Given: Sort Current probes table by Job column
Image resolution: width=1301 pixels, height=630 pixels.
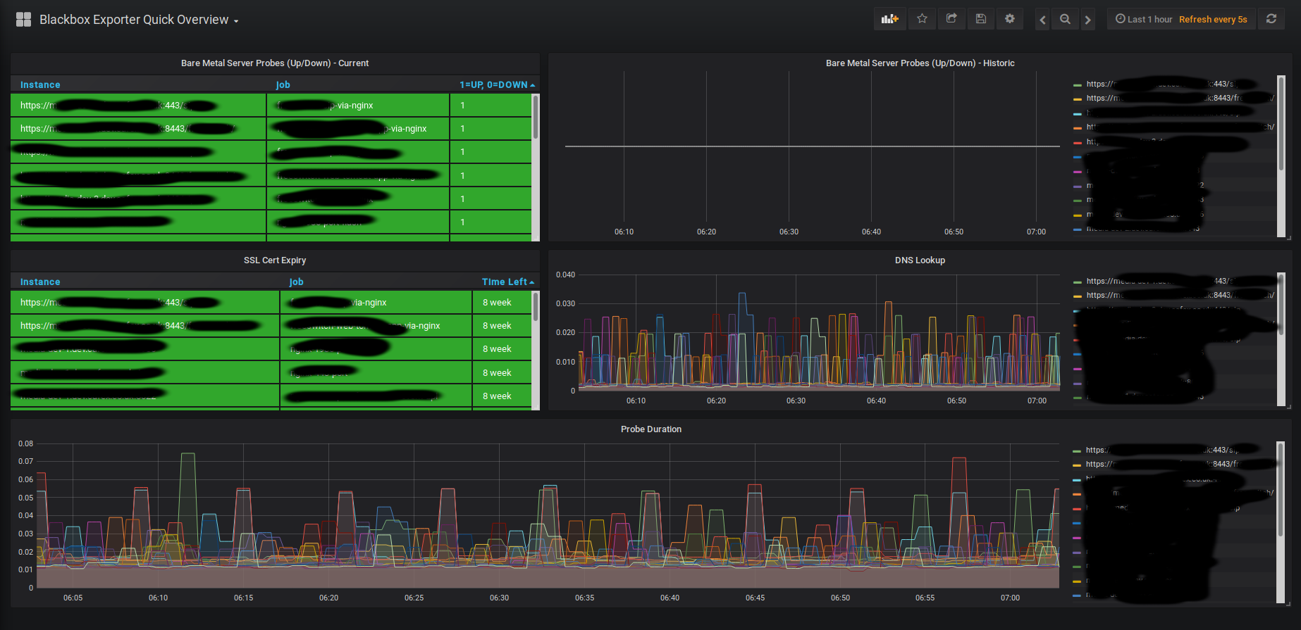Looking at the screenshot, I should [283, 85].
